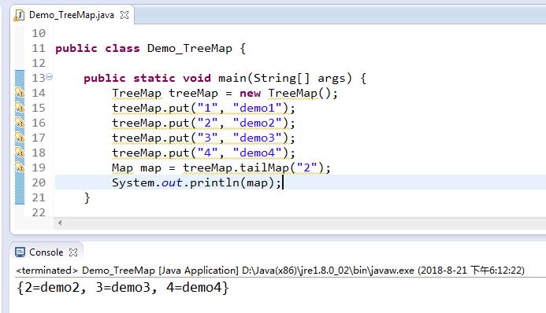This screenshot has height=313, width=546.
Task: Select the Demo_TreeMap.java editor tab
Action: [72, 15]
